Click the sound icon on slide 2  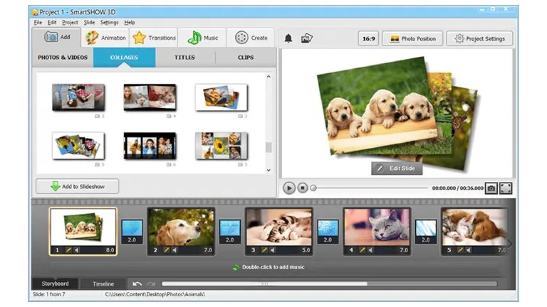[x=175, y=250]
